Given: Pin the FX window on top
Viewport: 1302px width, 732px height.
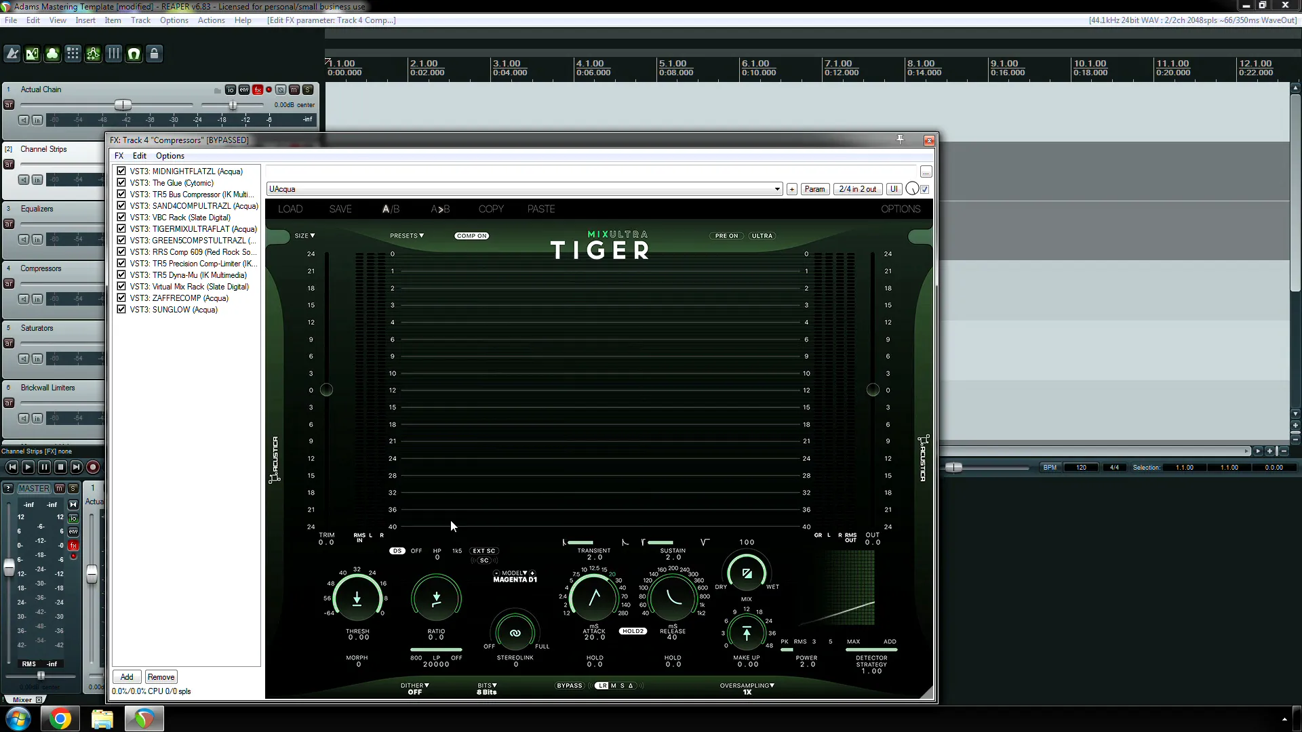Looking at the screenshot, I should [900, 140].
